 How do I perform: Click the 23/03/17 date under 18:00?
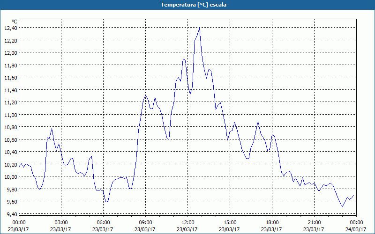click(x=272, y=229)
